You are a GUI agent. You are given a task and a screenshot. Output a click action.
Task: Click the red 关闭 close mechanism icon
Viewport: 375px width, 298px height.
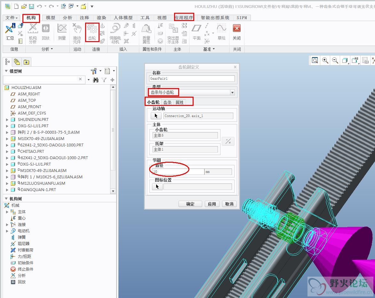236,32
